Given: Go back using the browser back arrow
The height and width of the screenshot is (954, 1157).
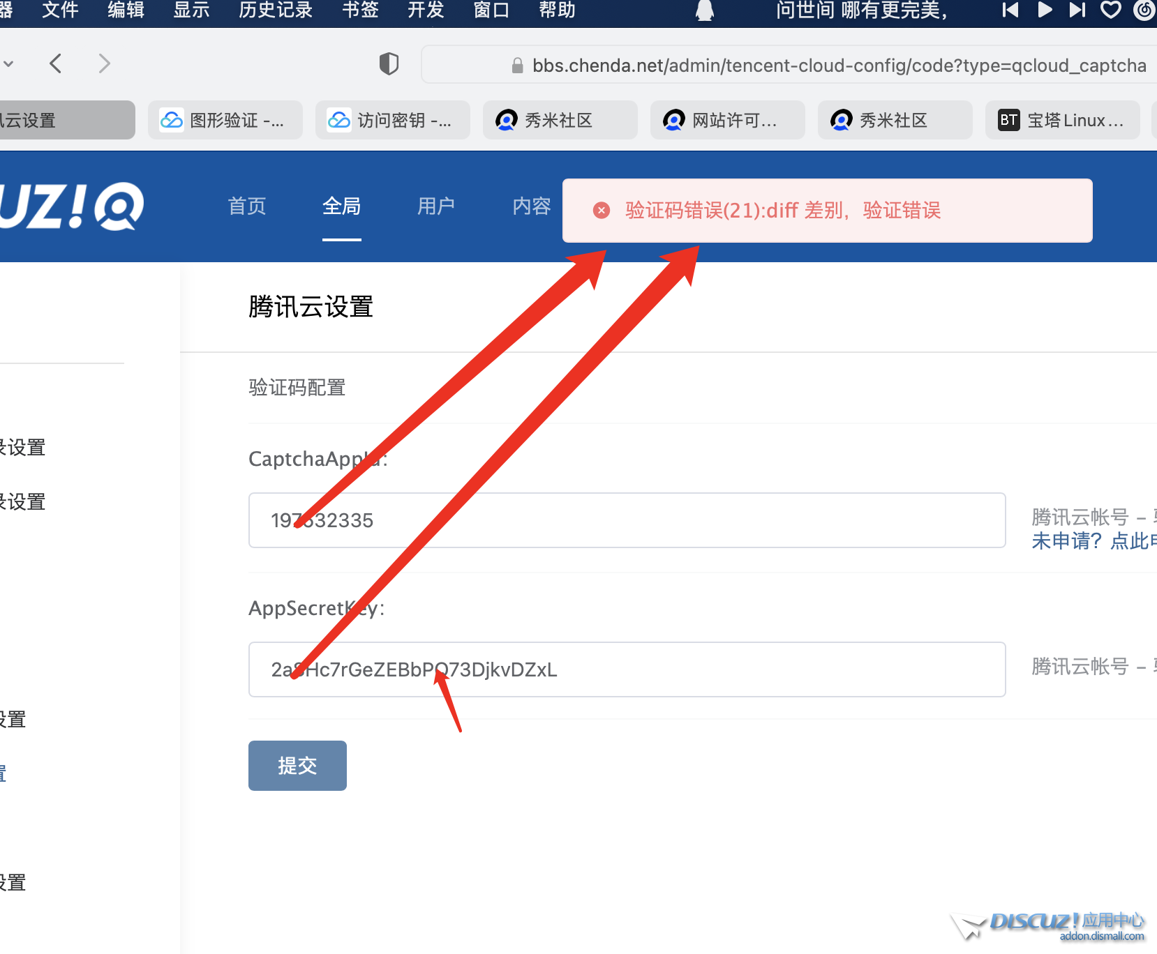Looking at the screenshot, I should pyautogui.click(x=56, y=63).
